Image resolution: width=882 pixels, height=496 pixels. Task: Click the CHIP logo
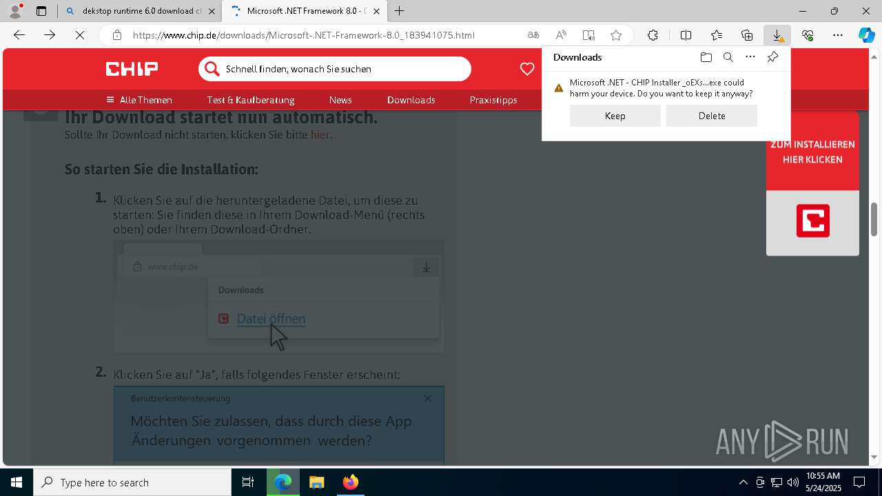(x=132, y=69)
